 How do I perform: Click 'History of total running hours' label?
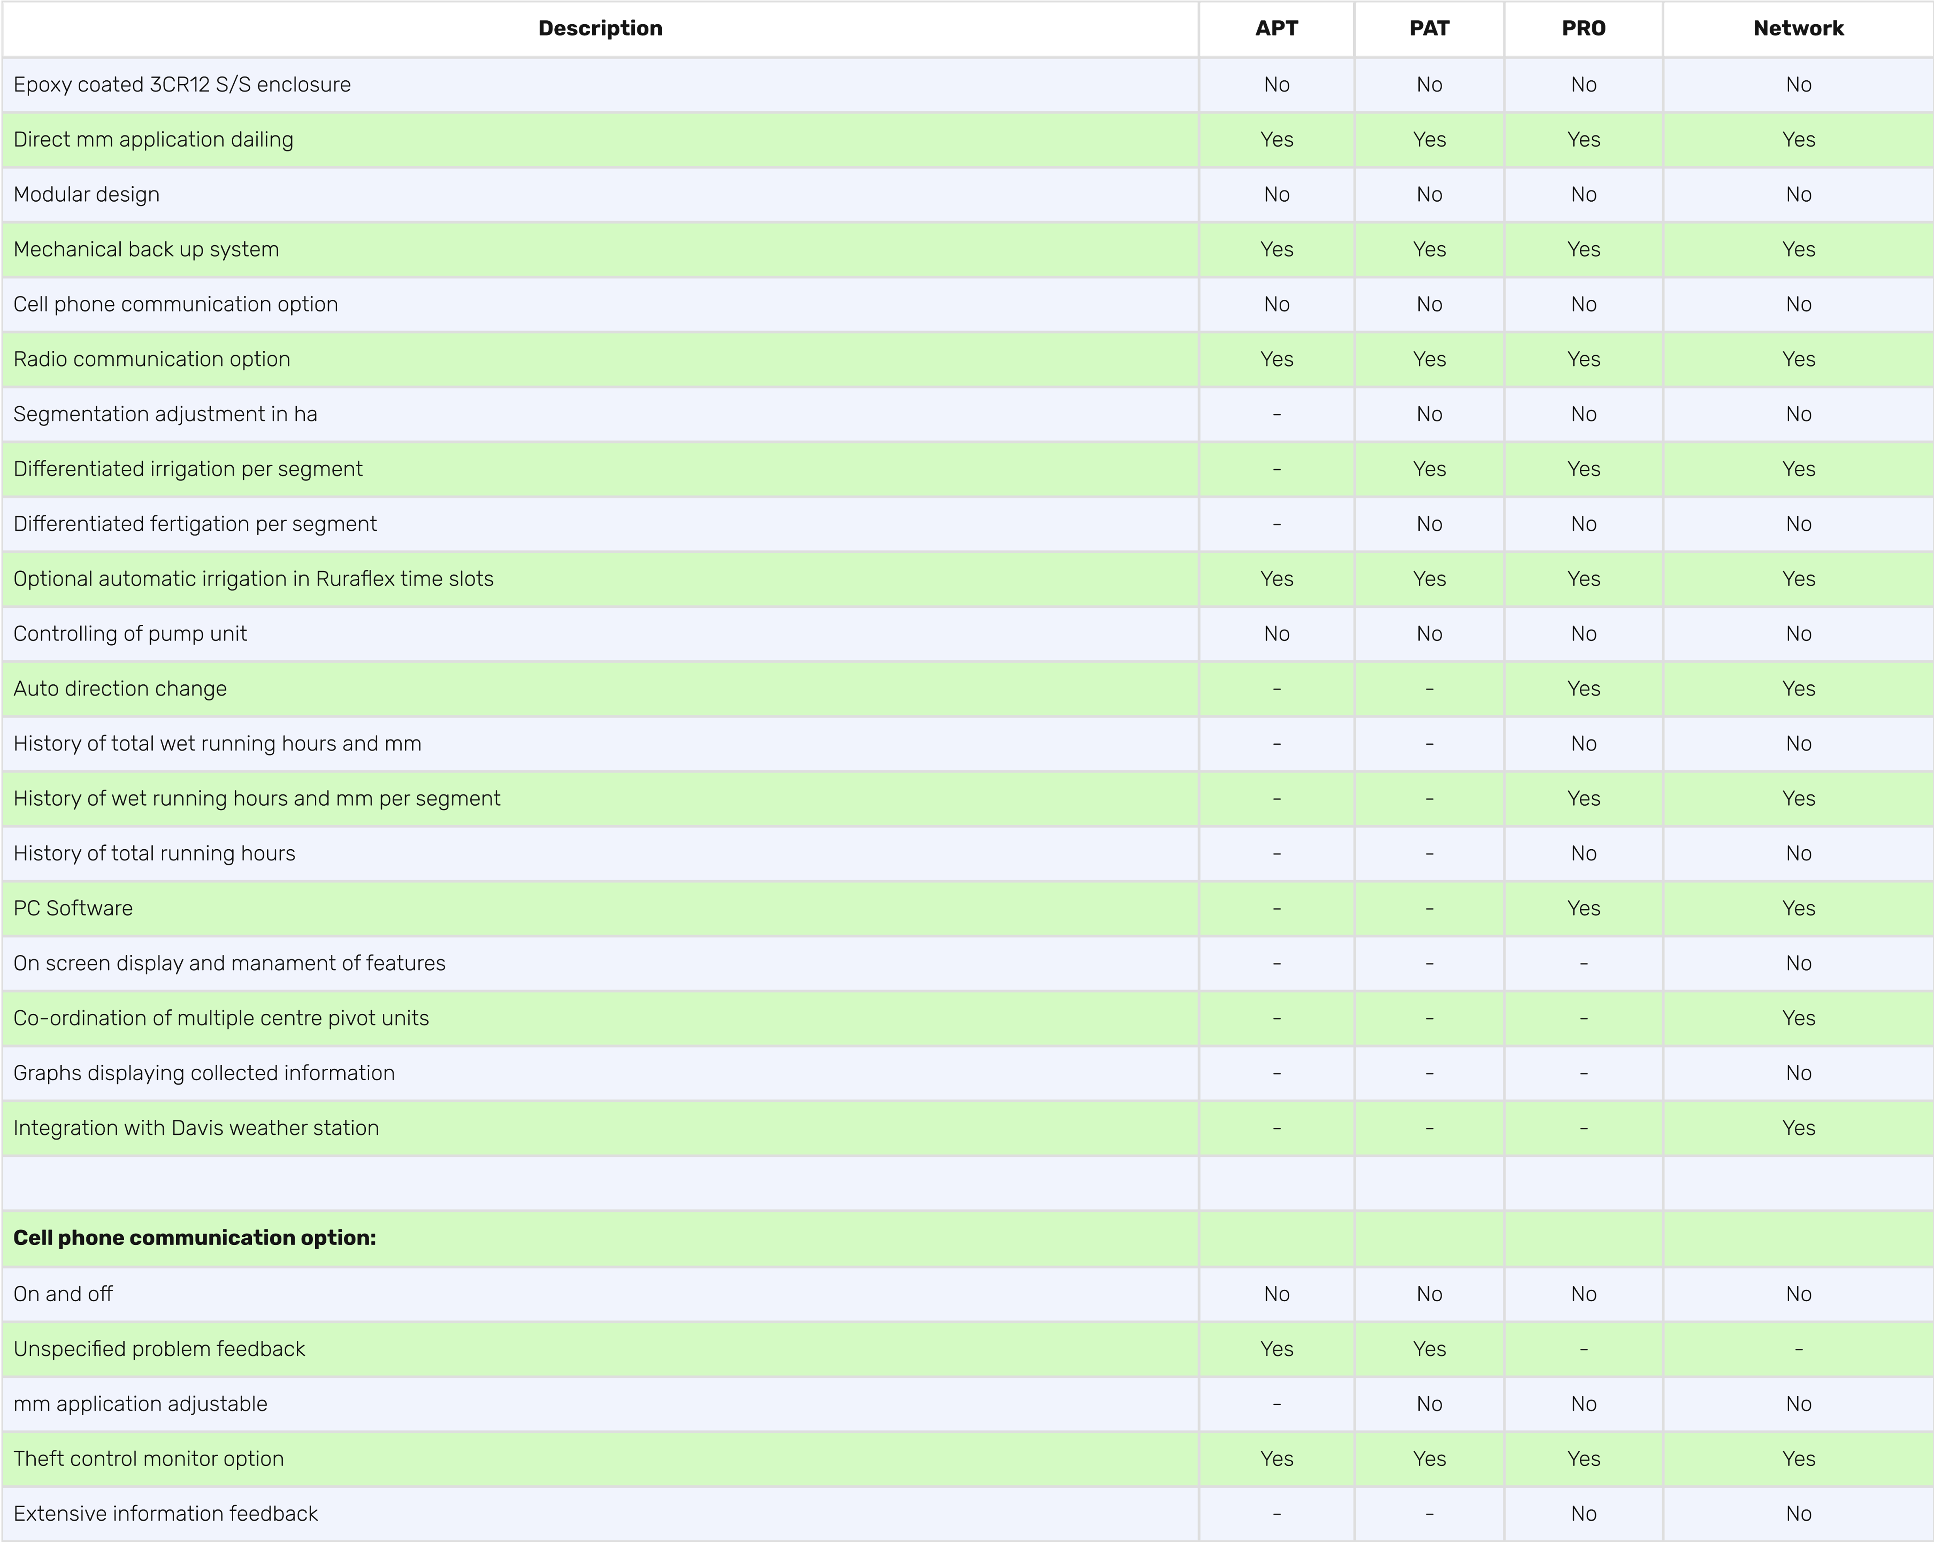154,853
